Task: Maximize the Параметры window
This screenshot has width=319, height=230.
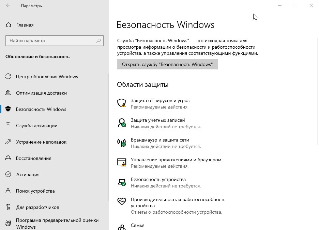Action: [295, 5]
